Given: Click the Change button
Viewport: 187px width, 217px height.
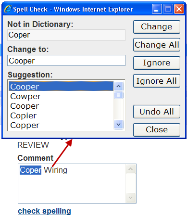Looking at the screenshot, I should 157,27.
